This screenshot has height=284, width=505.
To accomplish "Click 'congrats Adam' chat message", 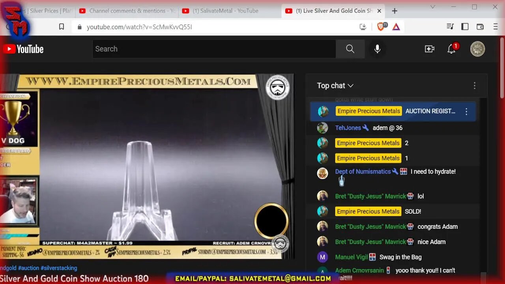I will 438,227.
